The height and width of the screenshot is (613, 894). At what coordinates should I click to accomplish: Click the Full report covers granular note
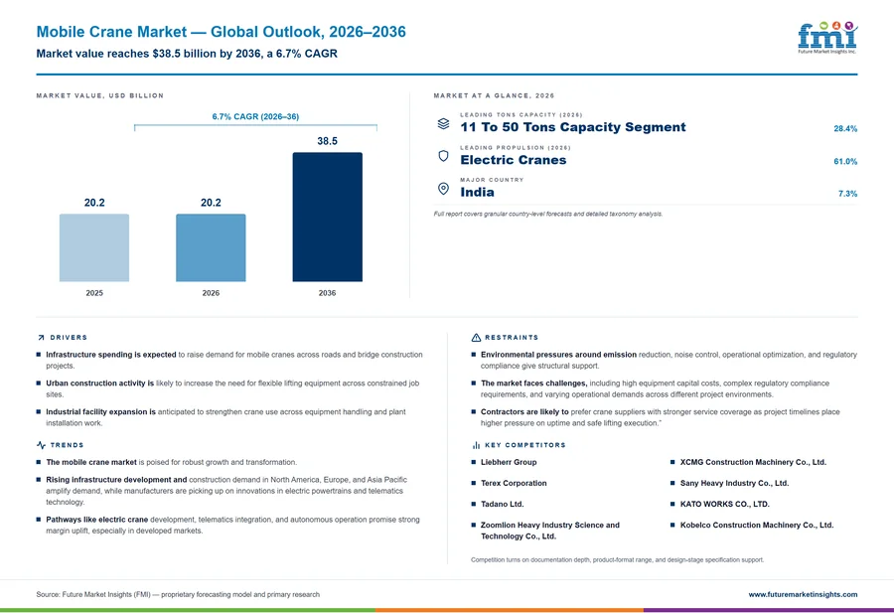[548, 214]
